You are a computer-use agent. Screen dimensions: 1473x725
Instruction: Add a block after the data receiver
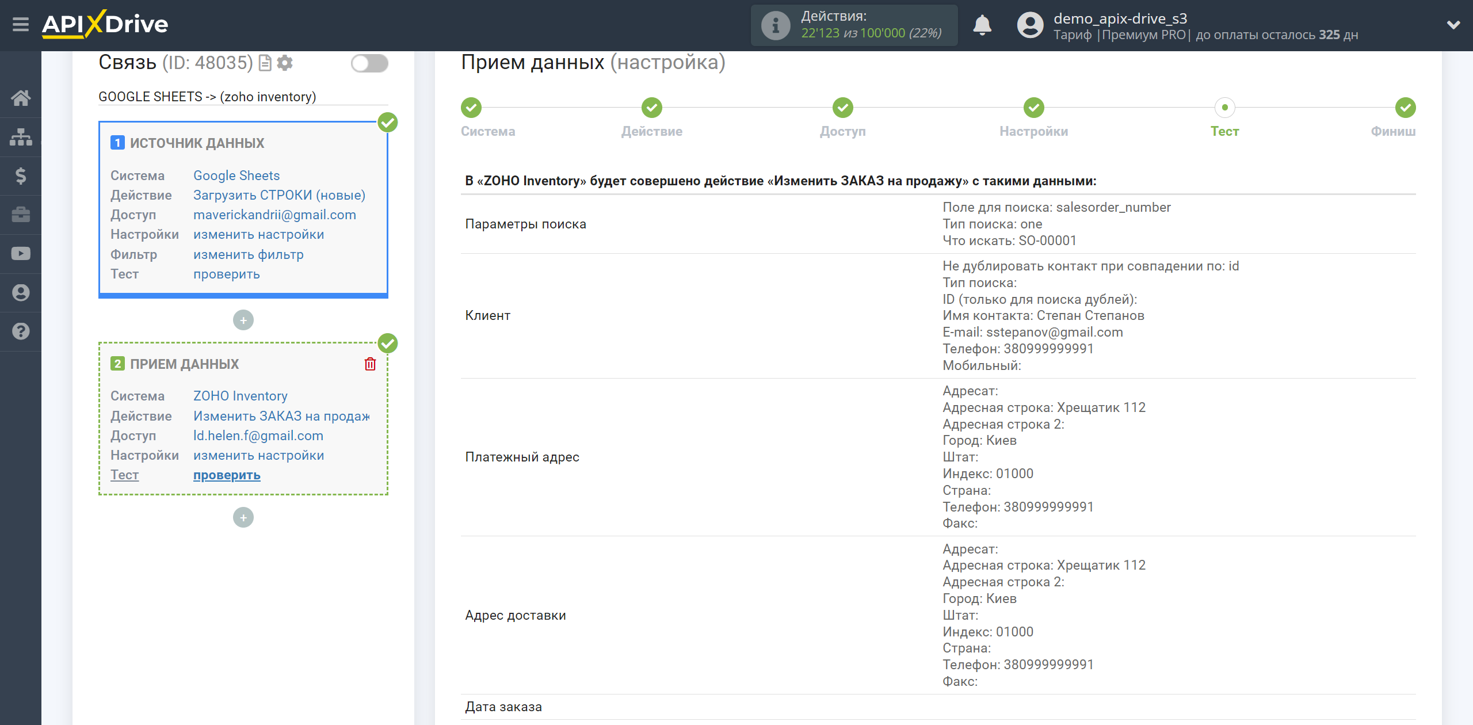click(243, 517)
